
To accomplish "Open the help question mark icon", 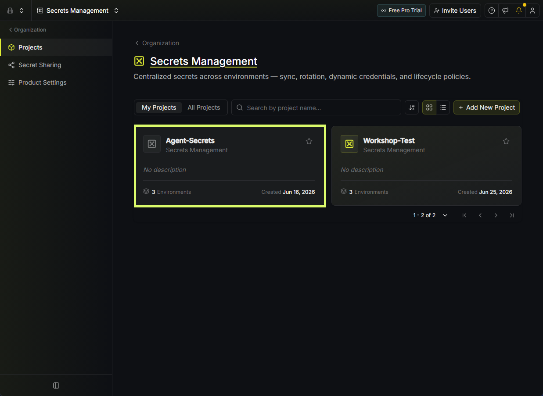I will coord(492,11).
